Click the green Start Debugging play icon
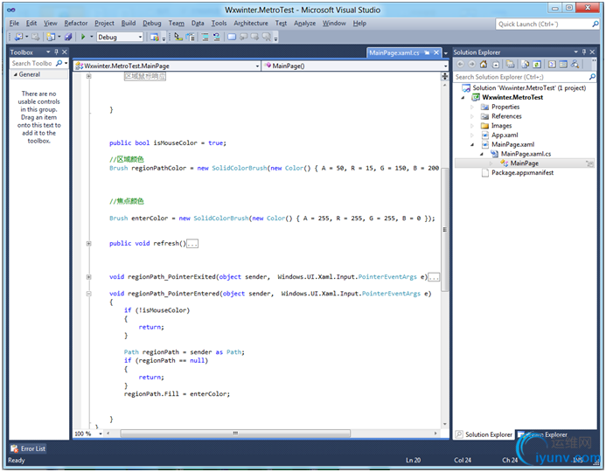This screenshot has height=472, width=606. pyautogui.click(x=83, y=38)
